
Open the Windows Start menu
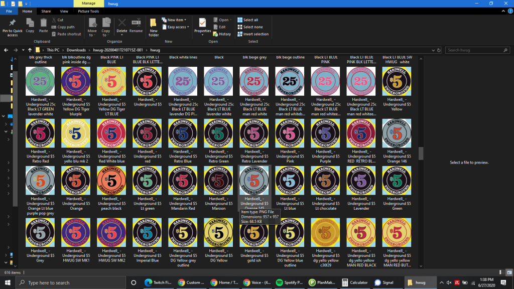[7, 282]
